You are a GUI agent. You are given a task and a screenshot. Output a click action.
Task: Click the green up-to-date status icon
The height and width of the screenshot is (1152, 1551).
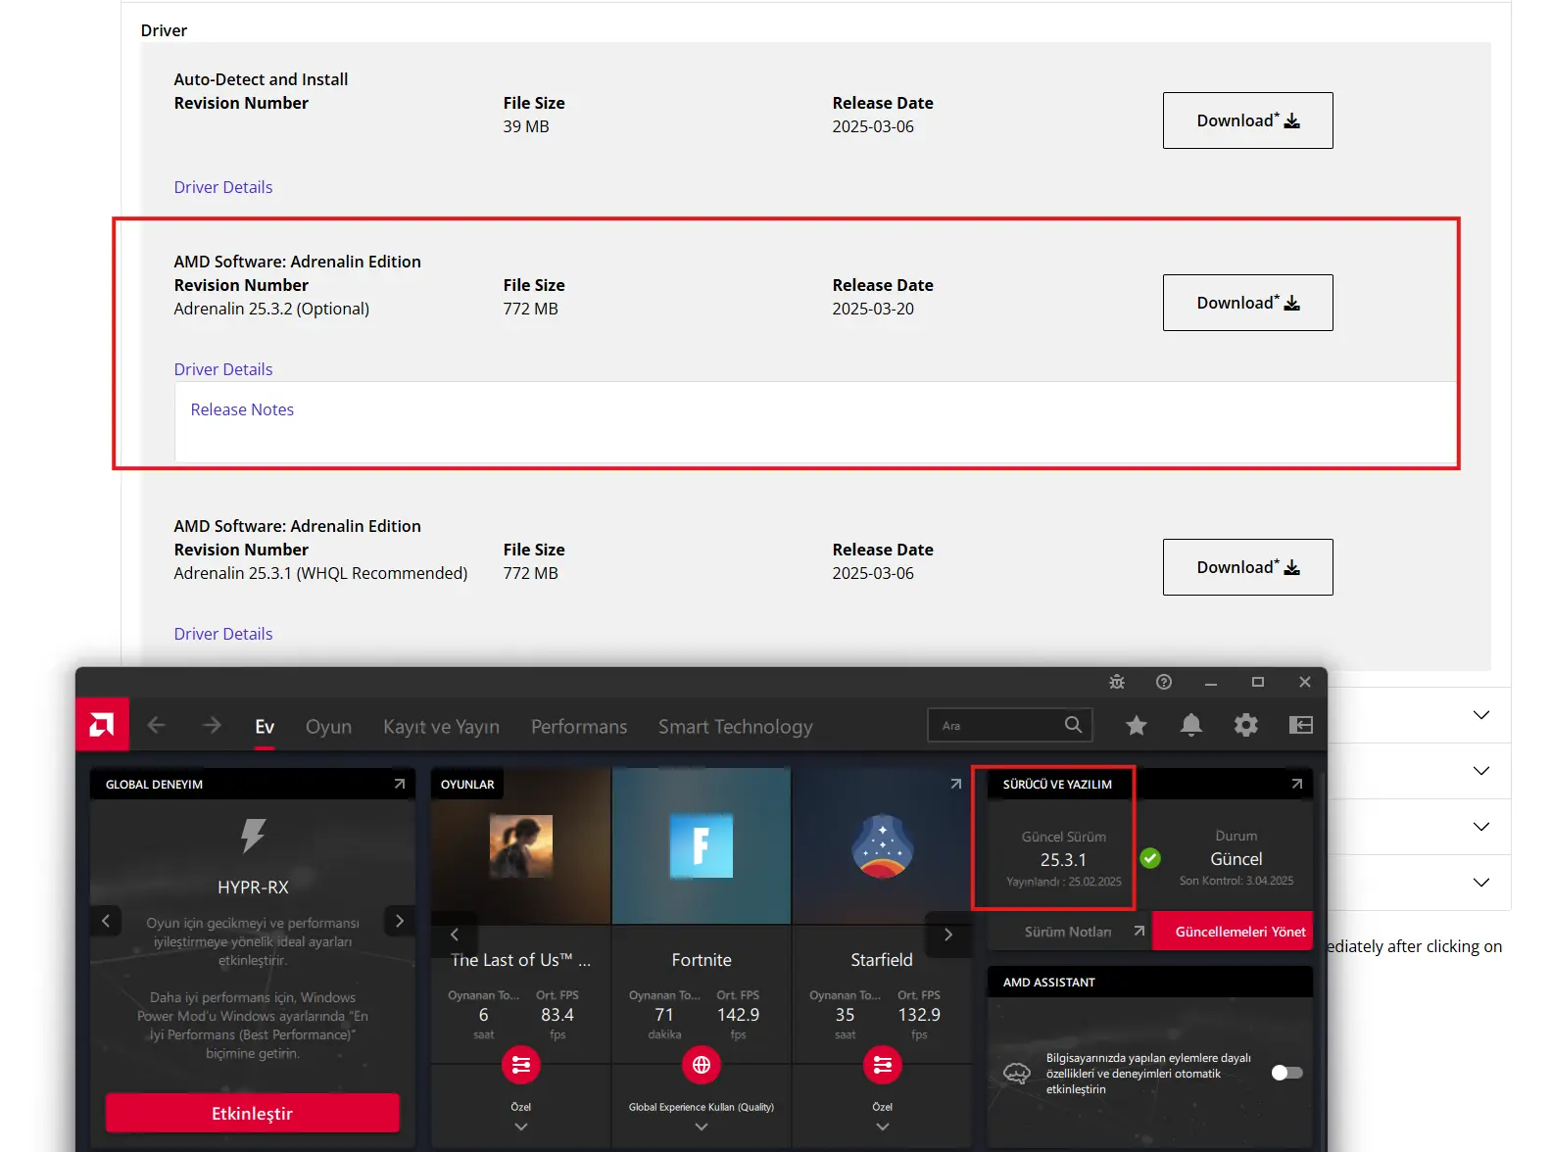click(x=1150, y=858)
